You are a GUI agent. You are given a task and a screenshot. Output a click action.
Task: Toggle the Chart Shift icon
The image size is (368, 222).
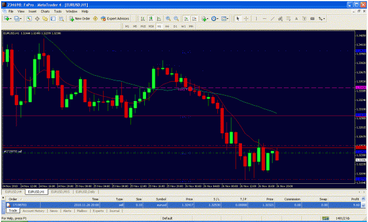(x=194, y=19)
